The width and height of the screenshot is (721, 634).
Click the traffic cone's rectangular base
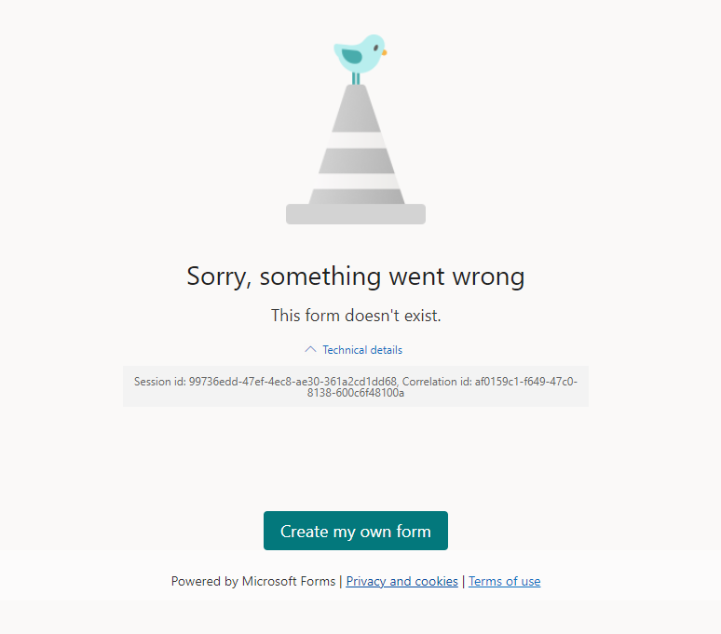click(x=356, y=214)
